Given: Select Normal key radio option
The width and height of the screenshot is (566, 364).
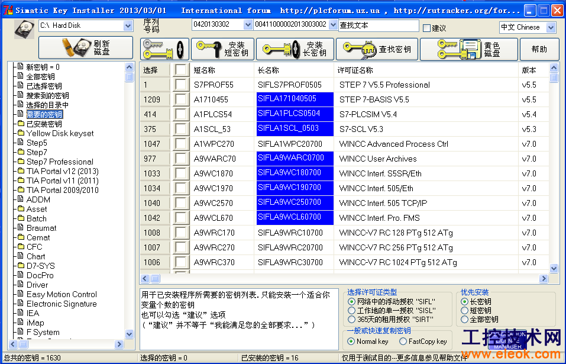Looking at the screenshot, I should [351, 342].
